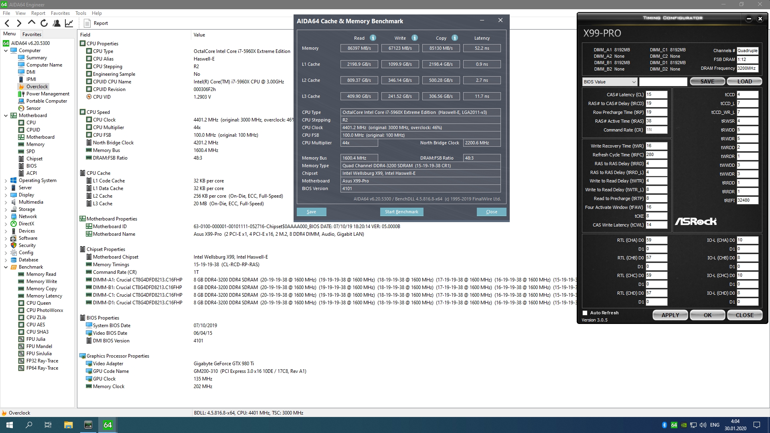Click the APPLY button in Timing Configurator
770x433 pixels.
[670, 315]
